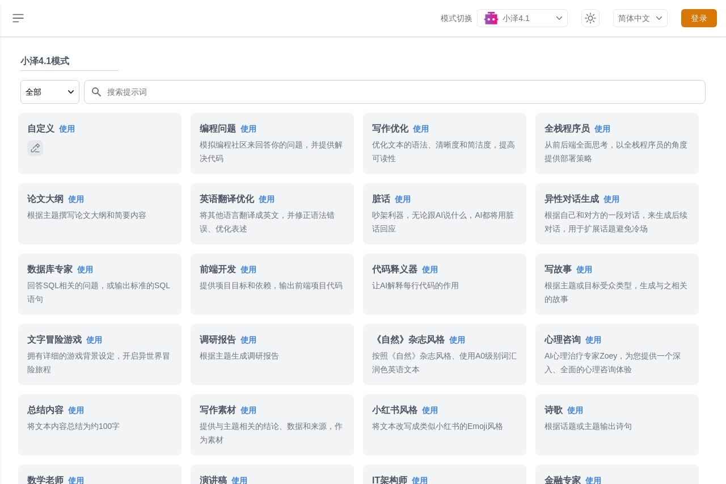The width and height of the screenshot is (726, 484).
Task: Click the 模式切换 label
Action: (457, 18)
